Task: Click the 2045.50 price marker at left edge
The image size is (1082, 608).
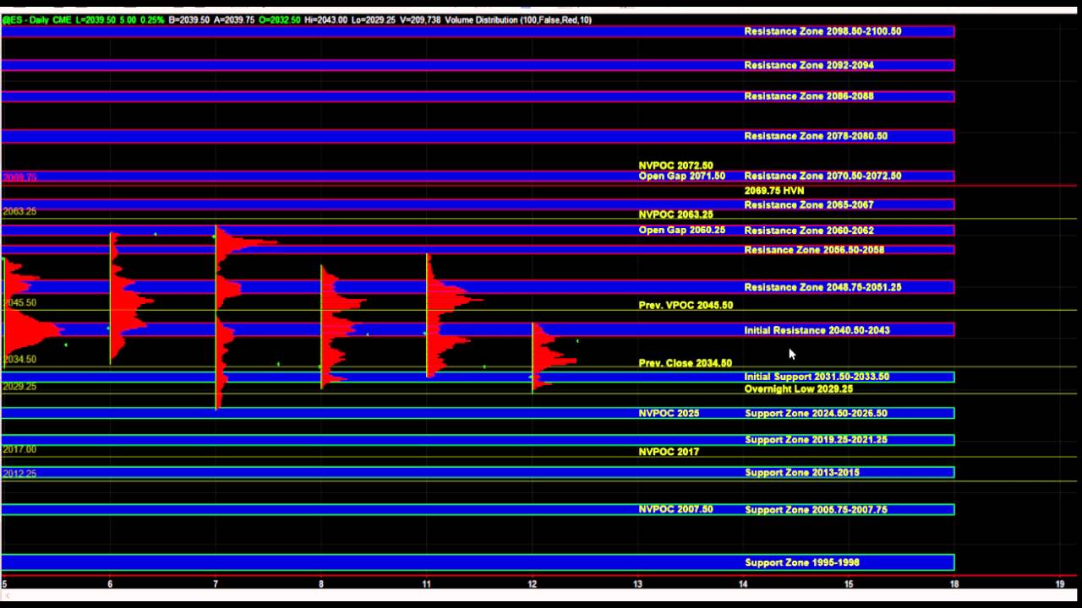Action: tap(19, 303)
